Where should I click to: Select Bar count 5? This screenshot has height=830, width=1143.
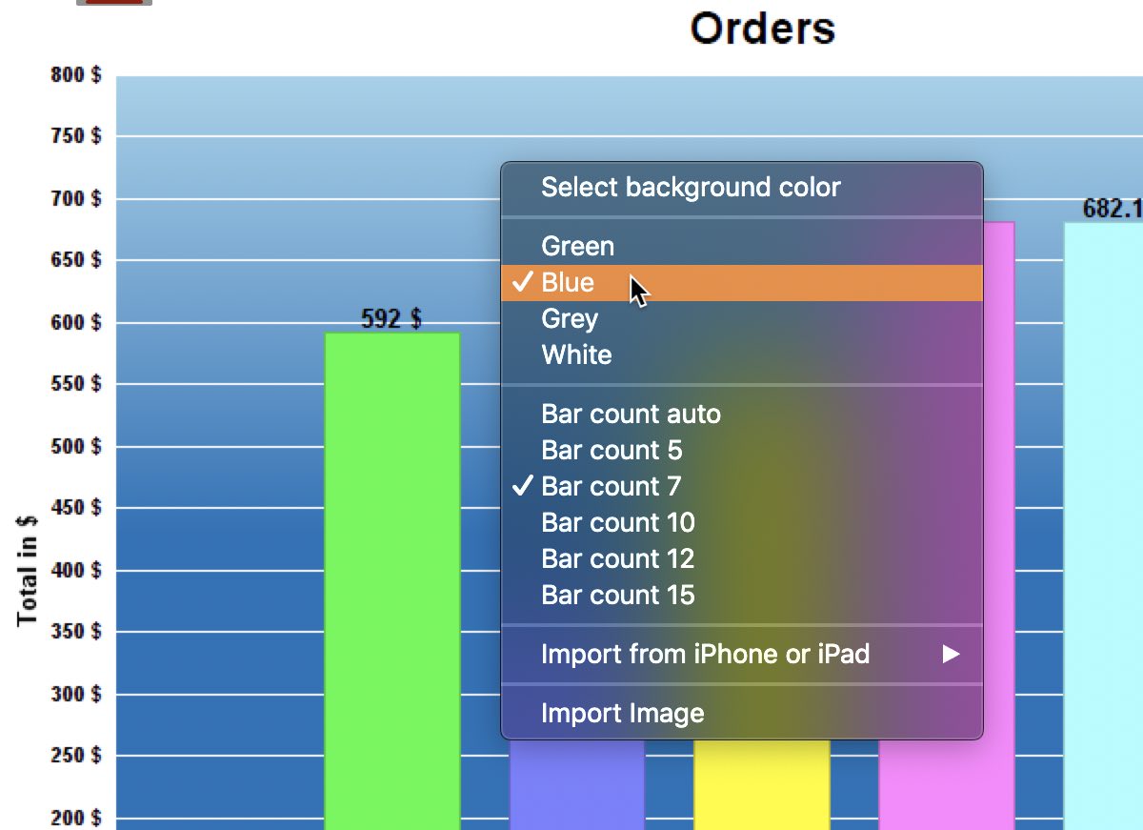pyautogui.click(x=612, y=451)
